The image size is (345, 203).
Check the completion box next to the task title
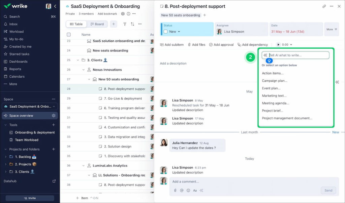pos(162,6)
